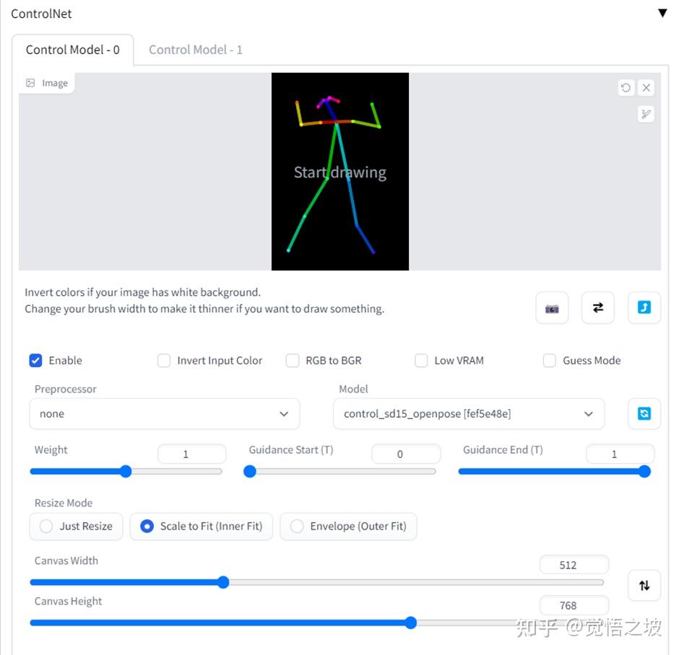This screenshot has height=655, width=679.
Task: Open webcam with the camera icon
Action: (x=552, y=308)
